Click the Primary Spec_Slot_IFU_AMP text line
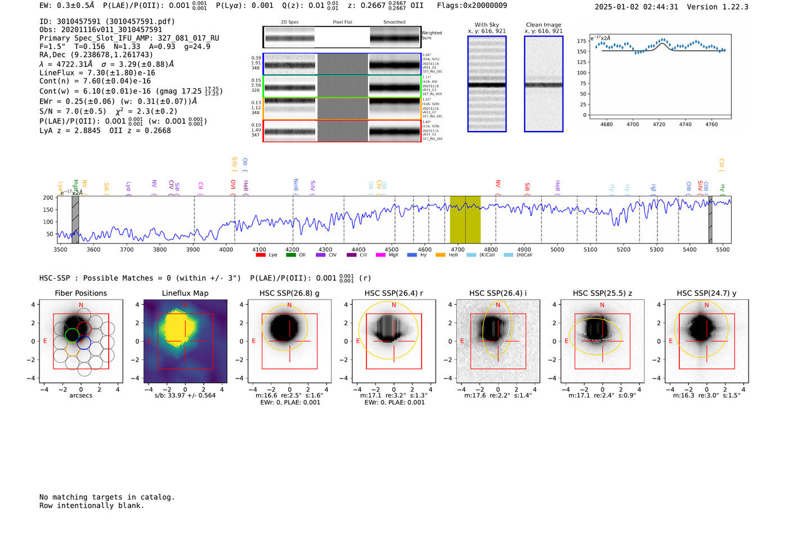 click(x=129, y=38)
